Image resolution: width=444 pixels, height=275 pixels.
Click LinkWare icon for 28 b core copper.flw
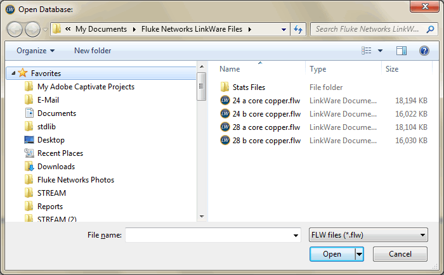click(x=225, y=140)
